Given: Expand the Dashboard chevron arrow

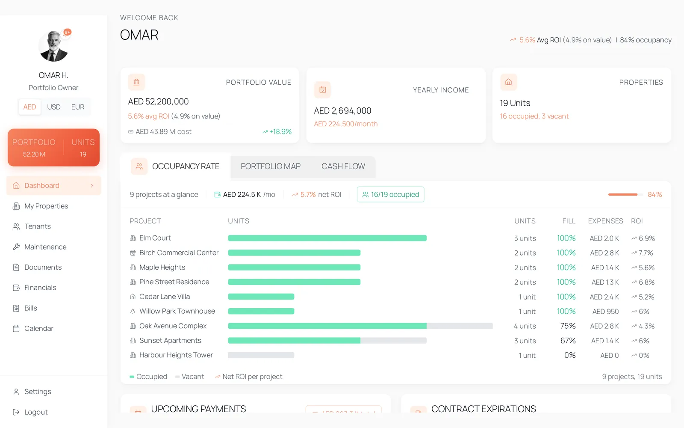Looking at the screenshot, I should 92,186.
